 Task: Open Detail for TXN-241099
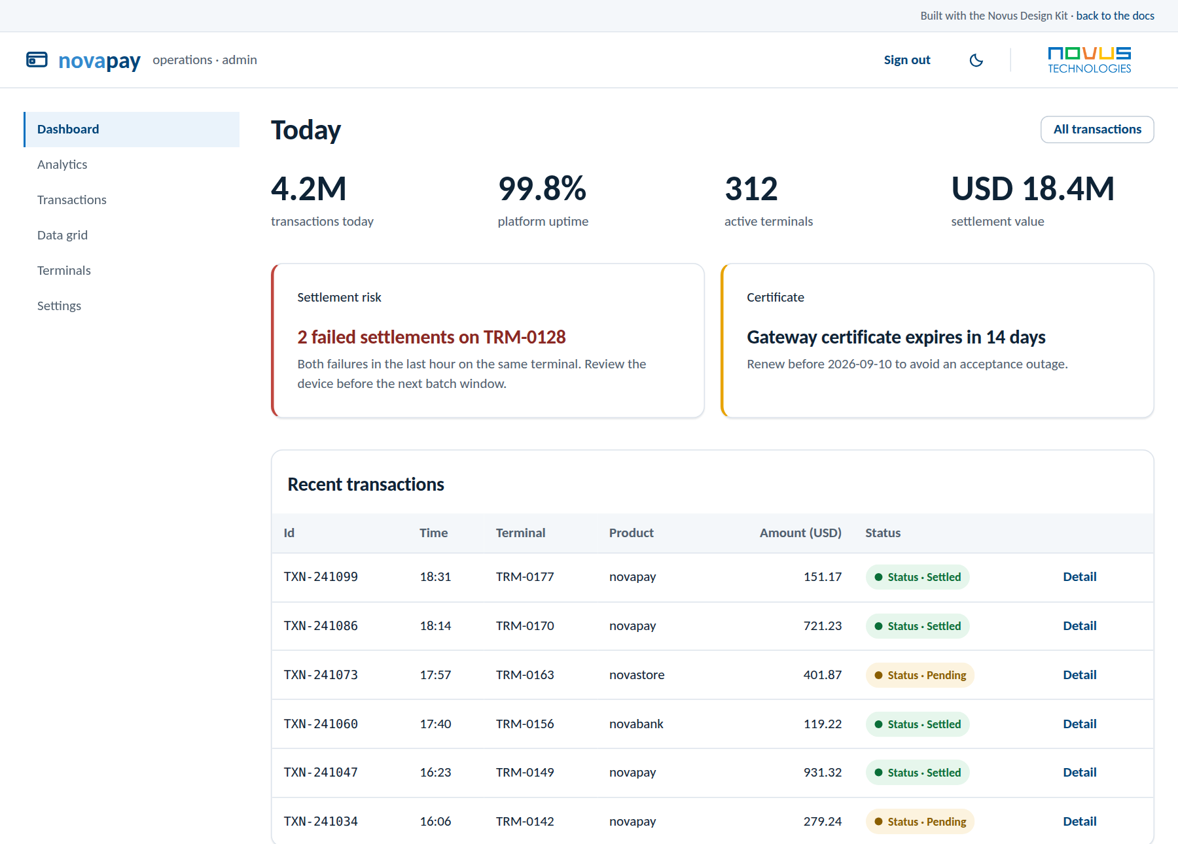[x=1079, y=577]
